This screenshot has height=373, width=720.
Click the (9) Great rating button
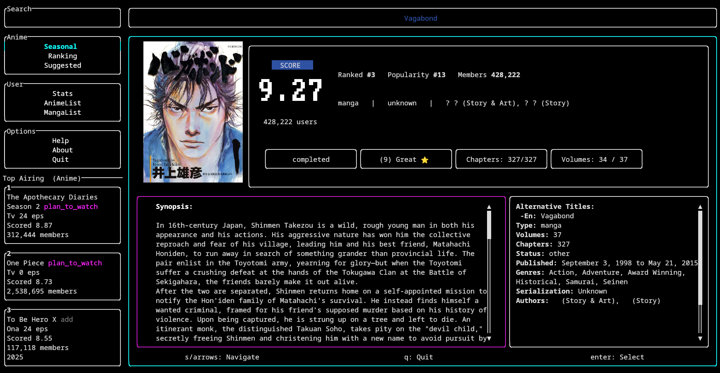(x=406, y=159)
